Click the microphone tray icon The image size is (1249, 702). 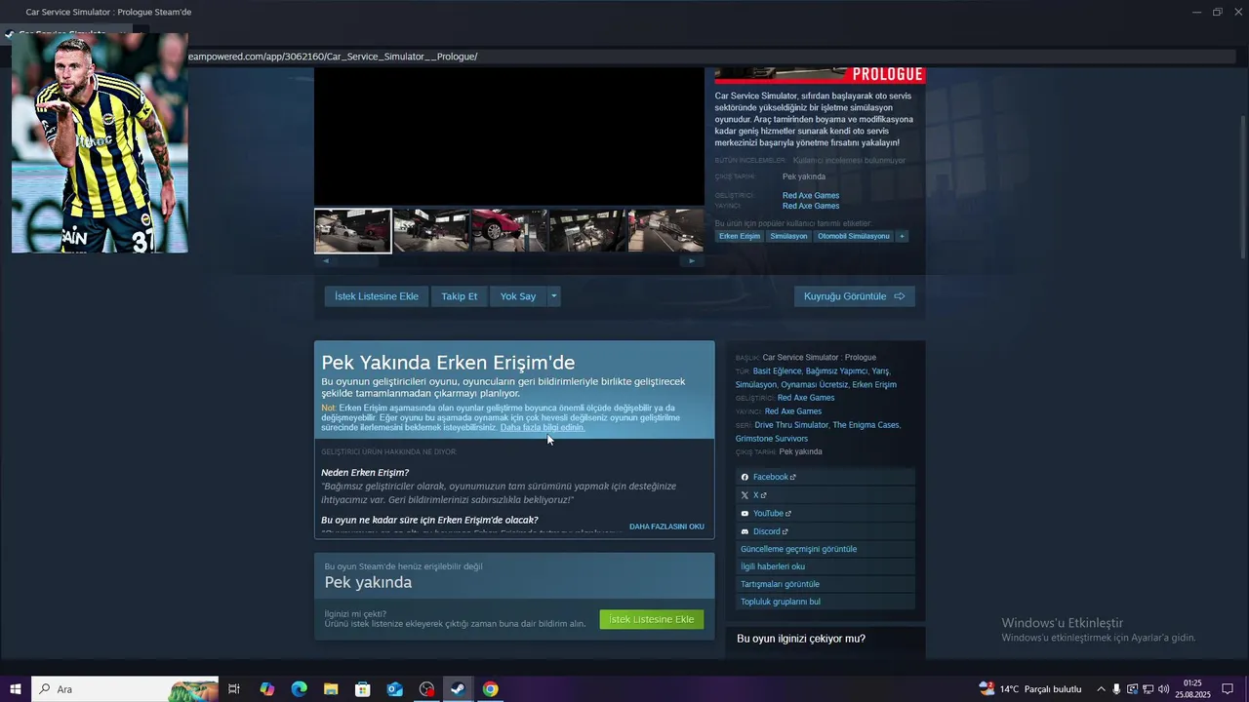[x=1116, y=689]
